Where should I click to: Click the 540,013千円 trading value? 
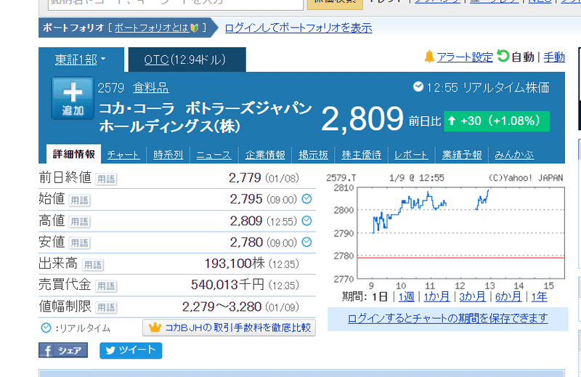coord(227,285)
